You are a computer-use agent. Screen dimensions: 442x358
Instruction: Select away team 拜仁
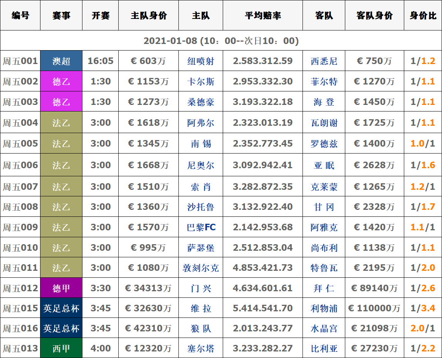[x=324, y=288]
